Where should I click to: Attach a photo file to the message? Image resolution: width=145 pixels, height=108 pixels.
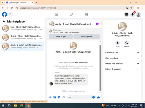tap(55, 97)
